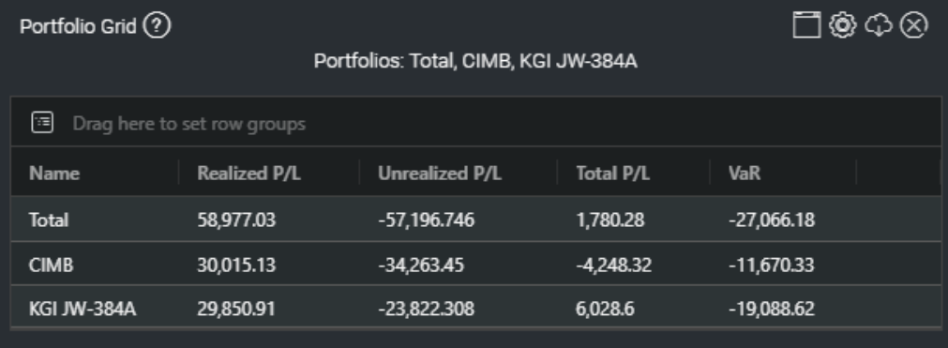Click the row groups list icon

[42, 123]
